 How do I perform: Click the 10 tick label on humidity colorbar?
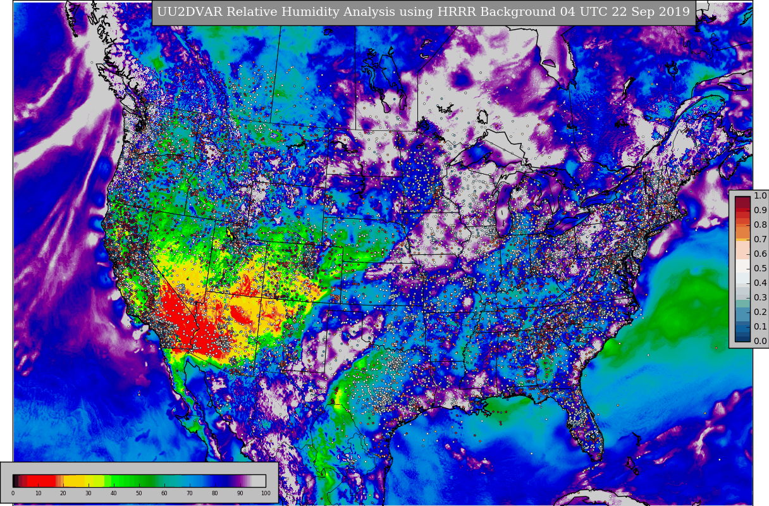[38, 493]
